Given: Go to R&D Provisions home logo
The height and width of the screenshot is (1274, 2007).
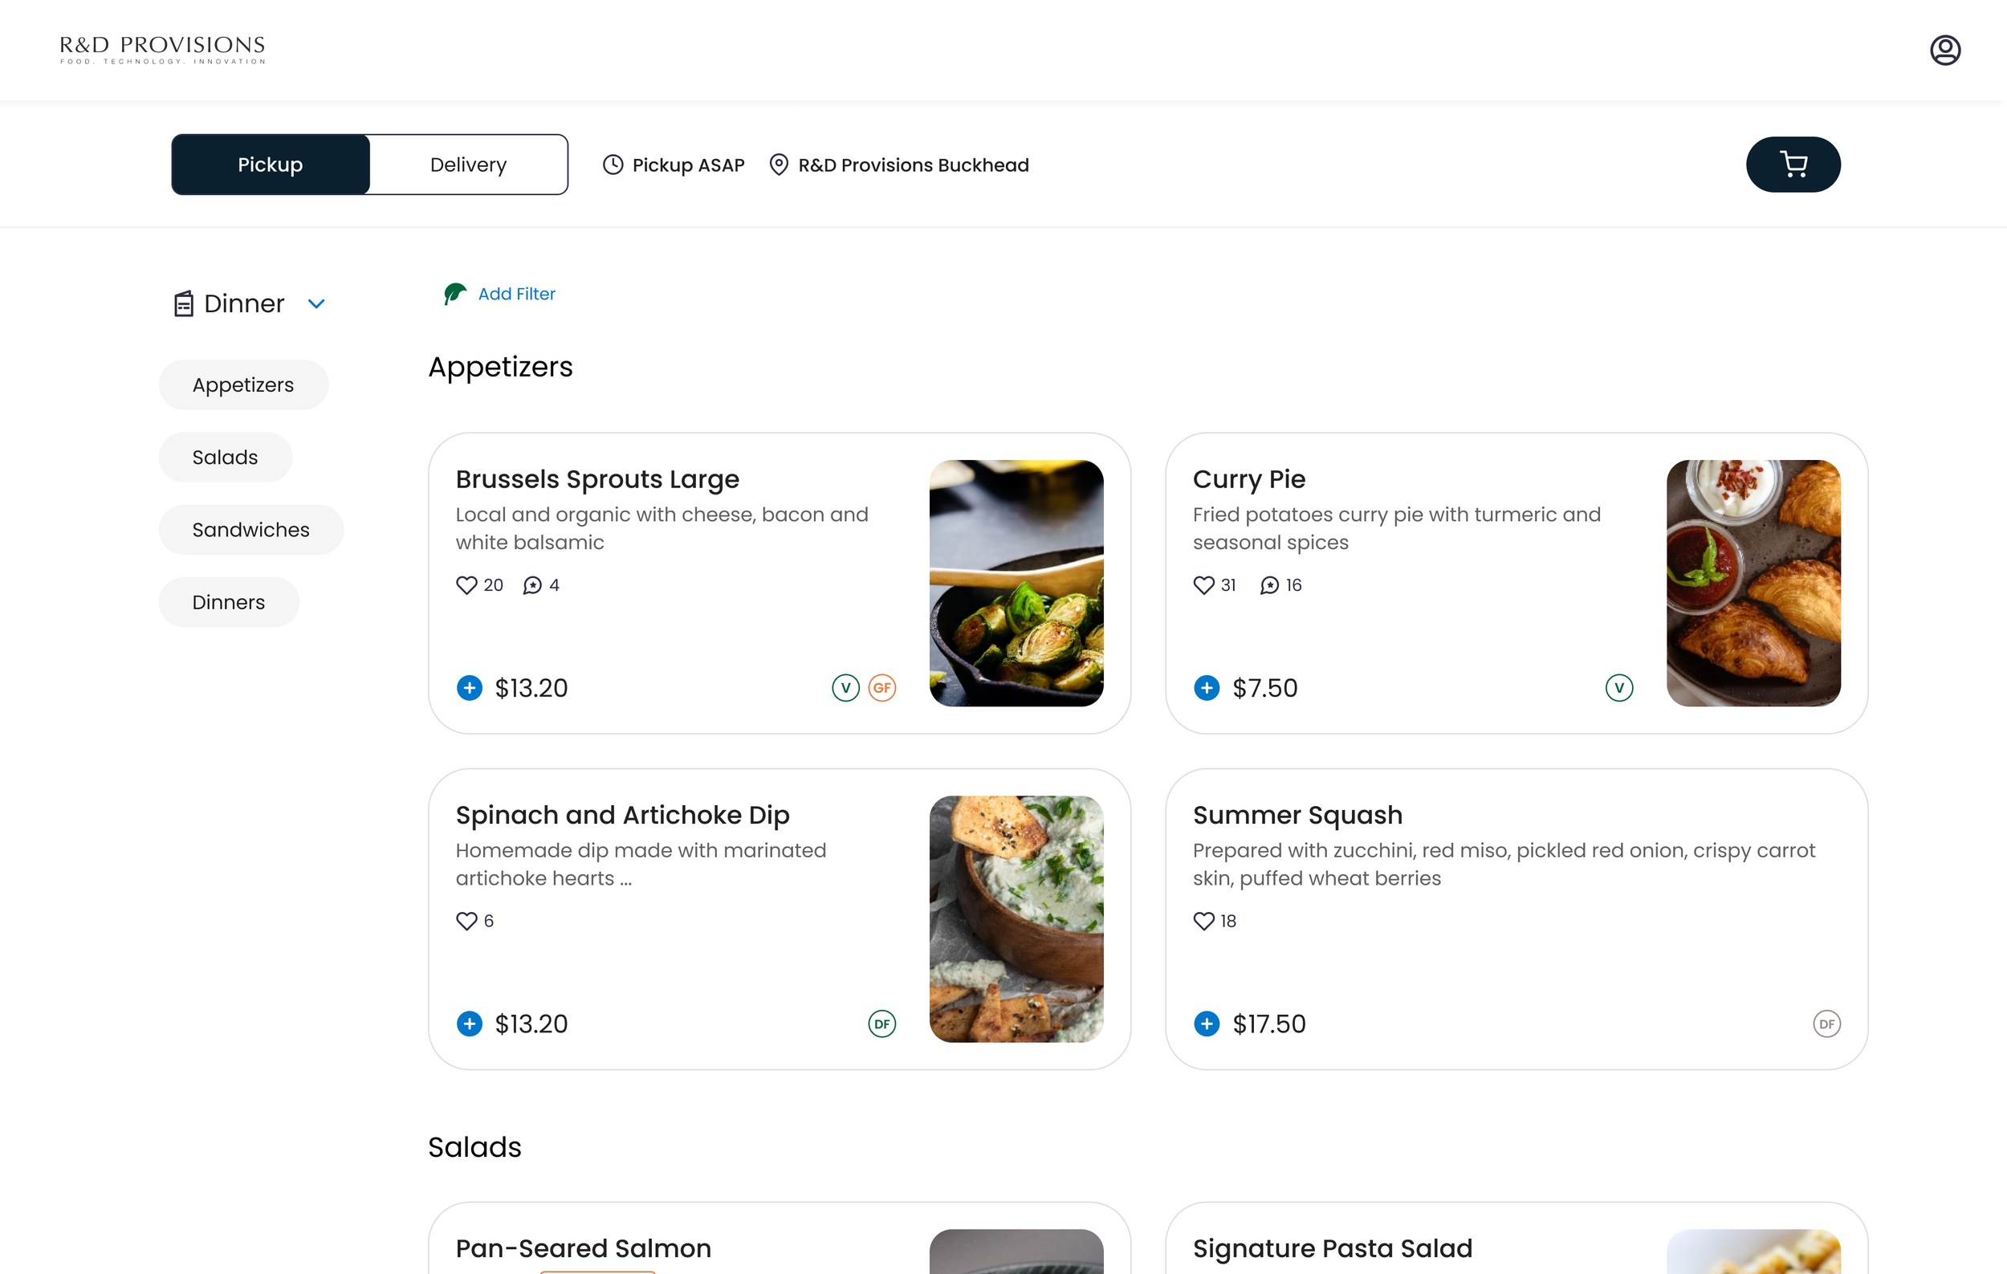Looking at the screenshot, I should pyautogui.click(x=162, y=50).
